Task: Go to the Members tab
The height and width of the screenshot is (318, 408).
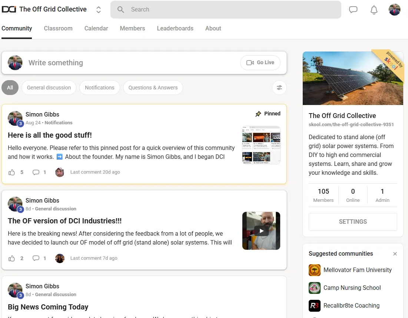Action: [132, 29]
